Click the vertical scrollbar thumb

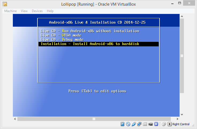coord(182,56)
